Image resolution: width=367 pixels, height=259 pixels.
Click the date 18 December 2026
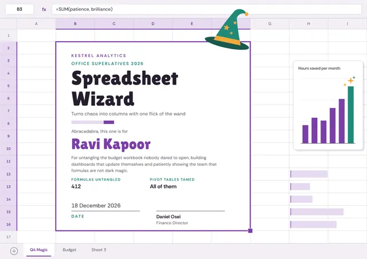point(96,206)
